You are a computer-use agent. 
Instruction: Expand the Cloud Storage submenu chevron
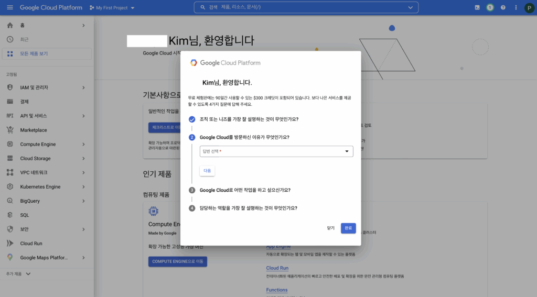83,158
